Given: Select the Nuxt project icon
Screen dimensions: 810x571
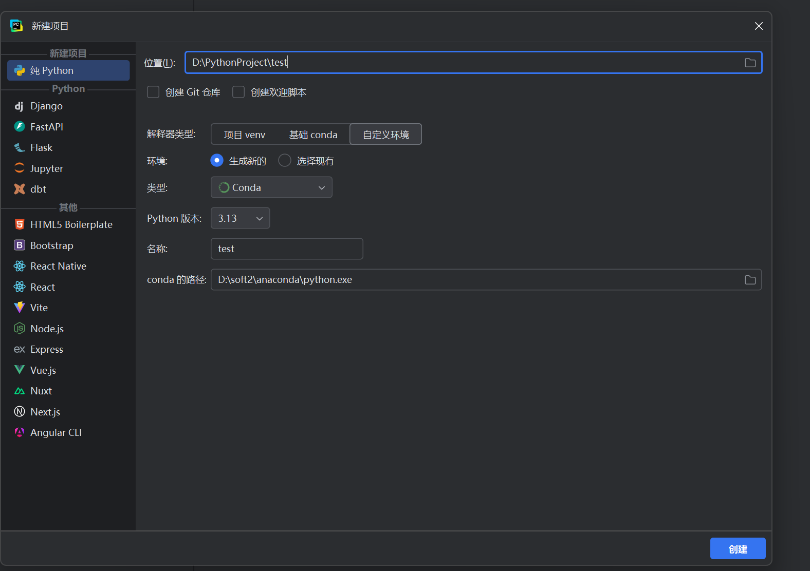Looking at the screenshot, I should tap(20, 391).
